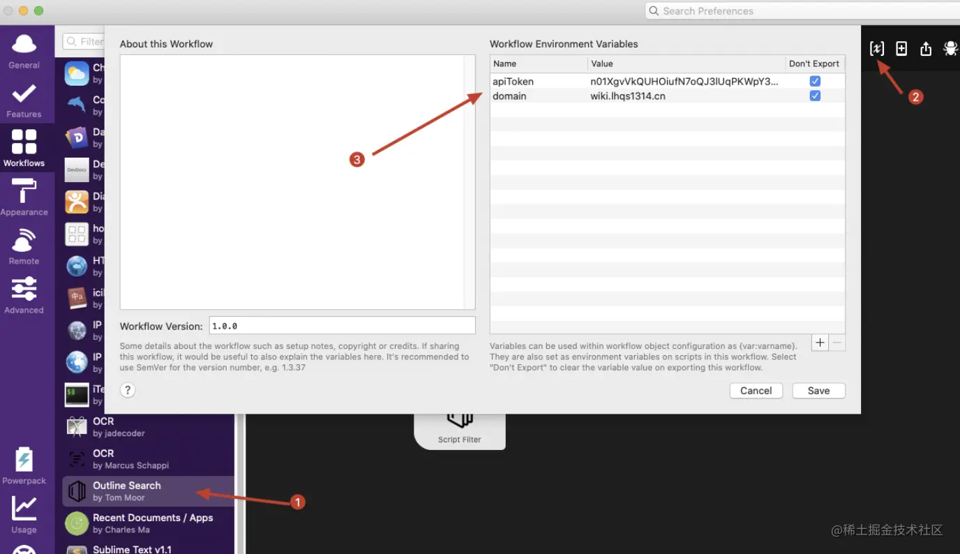This screenshot has width=960, height=554.
Task: Open the Features preferences tab
Action: coord(24,100)
